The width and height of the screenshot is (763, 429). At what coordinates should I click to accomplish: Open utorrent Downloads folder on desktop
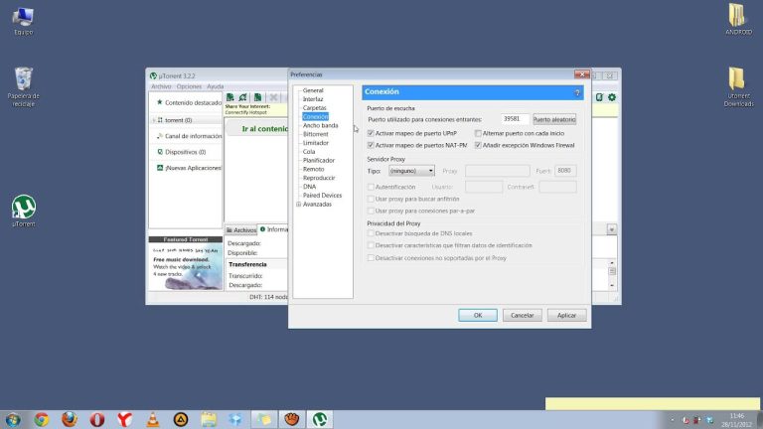coord(738,86)
